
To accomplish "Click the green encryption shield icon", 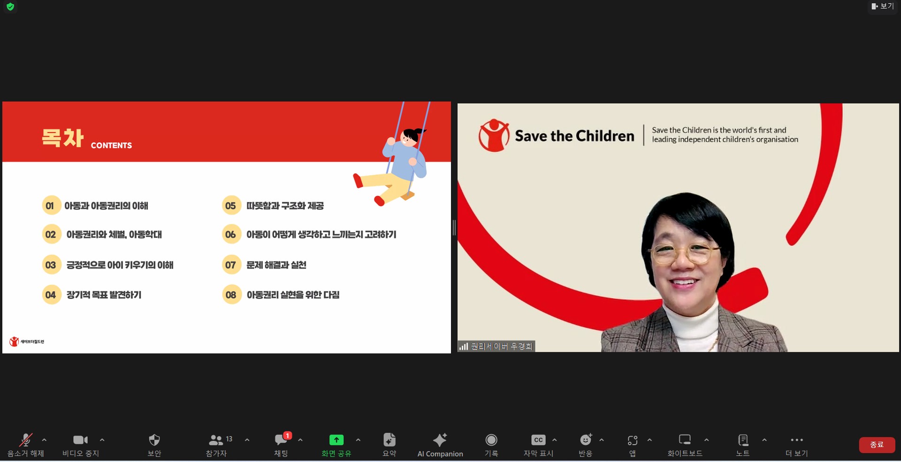I will tap(10, 7).
